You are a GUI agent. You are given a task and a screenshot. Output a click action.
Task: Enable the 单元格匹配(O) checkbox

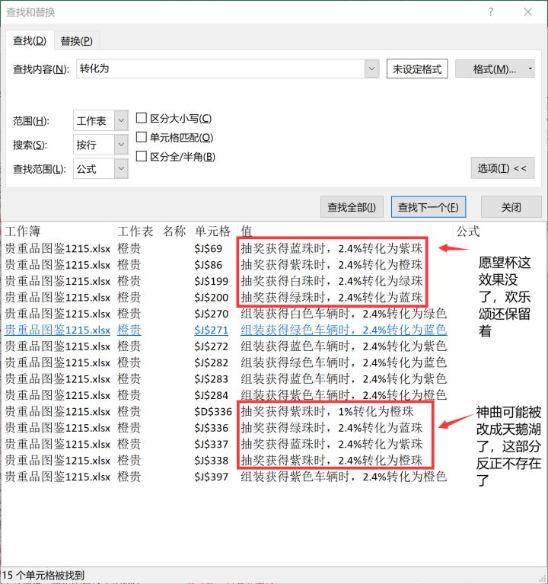pos(142,137)
